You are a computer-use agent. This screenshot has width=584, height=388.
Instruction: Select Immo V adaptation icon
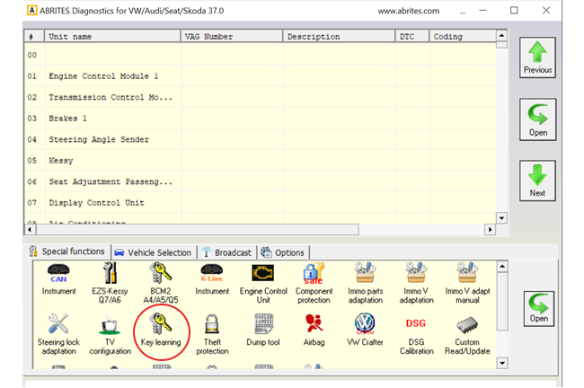pyautogui.click(x=416, y=284)
